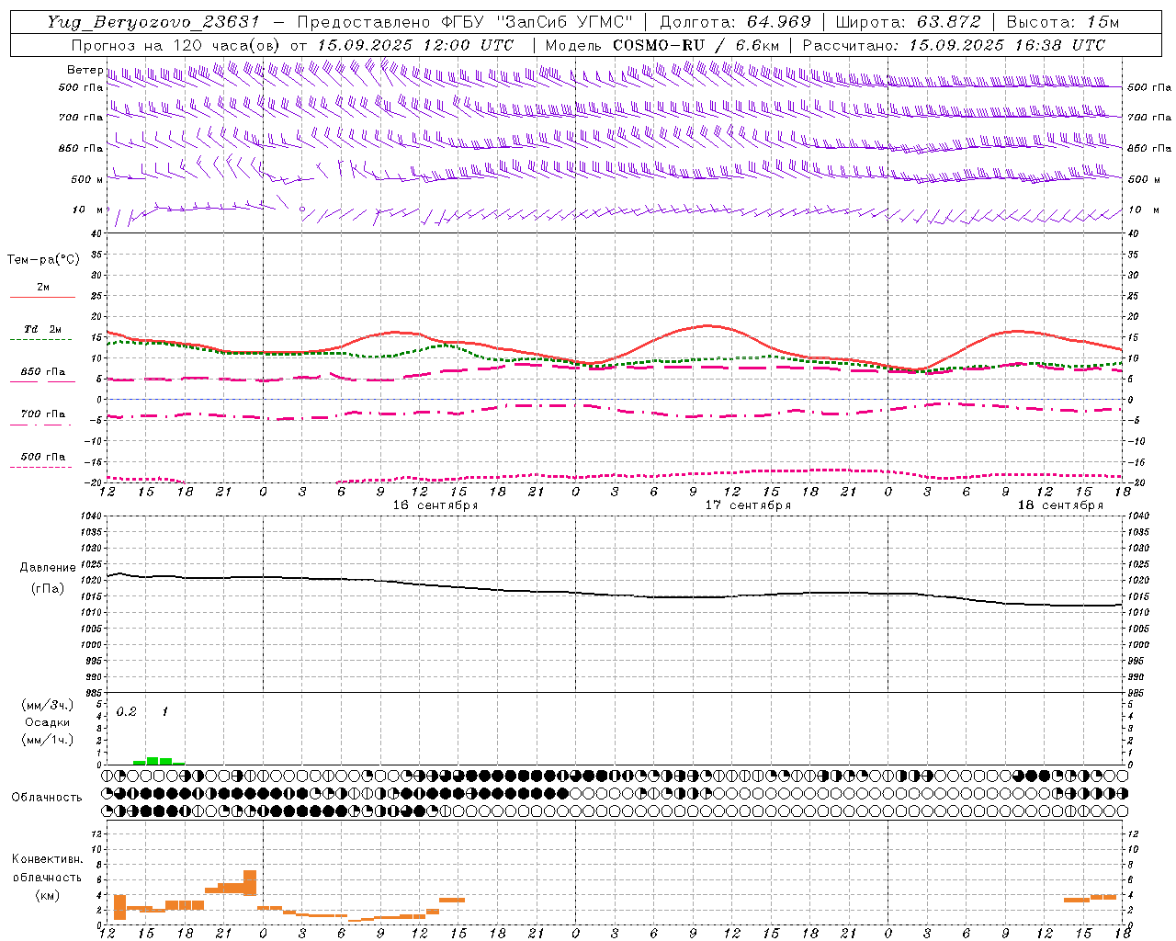Select the Тем-ра(°C) axis title

coord(43,260)
